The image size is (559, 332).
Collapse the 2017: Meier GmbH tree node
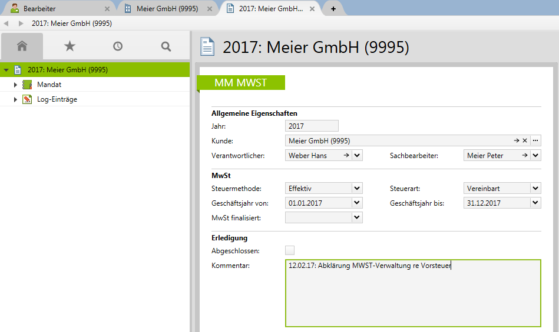pos(6,70)
